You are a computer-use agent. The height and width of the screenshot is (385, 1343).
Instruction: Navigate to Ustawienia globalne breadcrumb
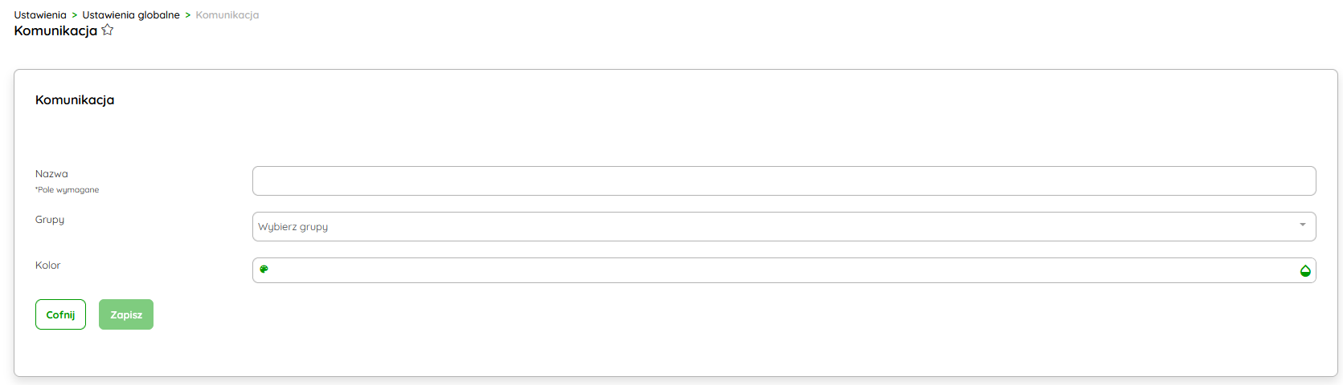tap(131, 15)
